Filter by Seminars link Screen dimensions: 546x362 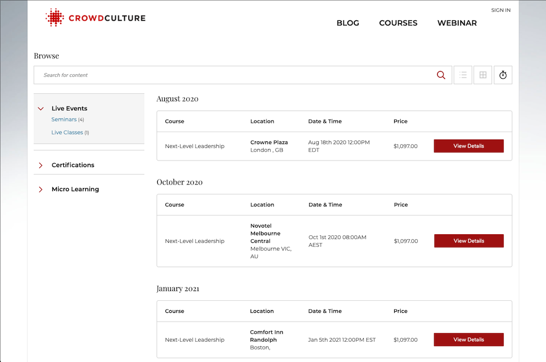pyautogui.click(x=64, y=120)
